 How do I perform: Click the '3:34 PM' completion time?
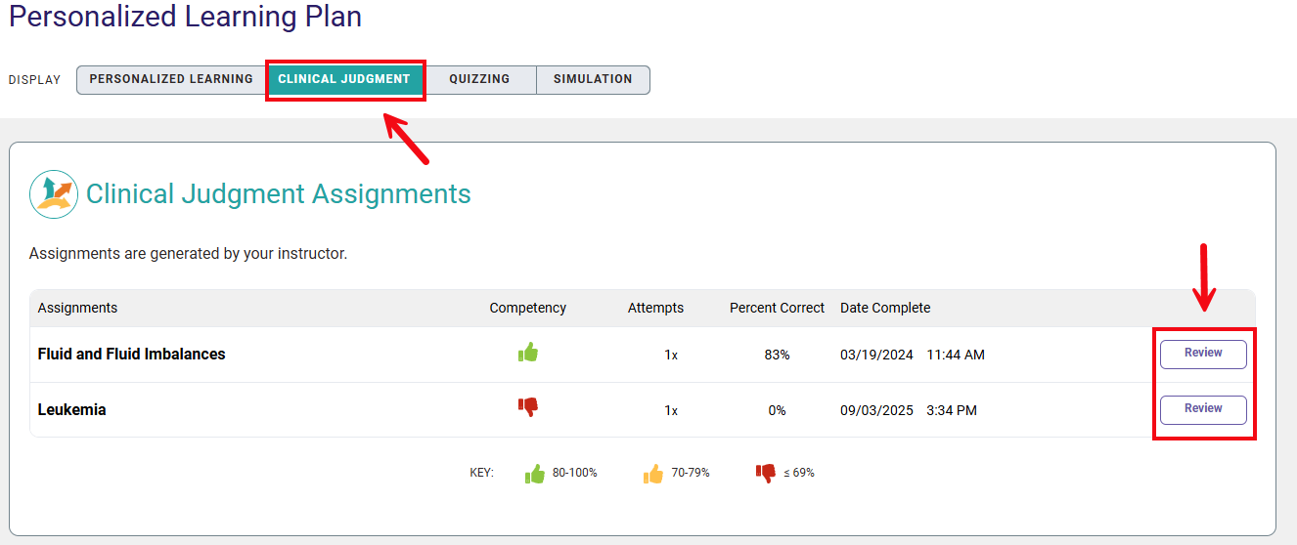click(952, 411)
